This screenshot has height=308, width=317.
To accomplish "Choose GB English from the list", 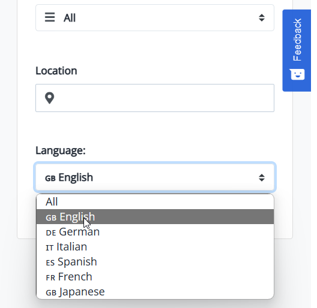I will (x=155, y=216).
